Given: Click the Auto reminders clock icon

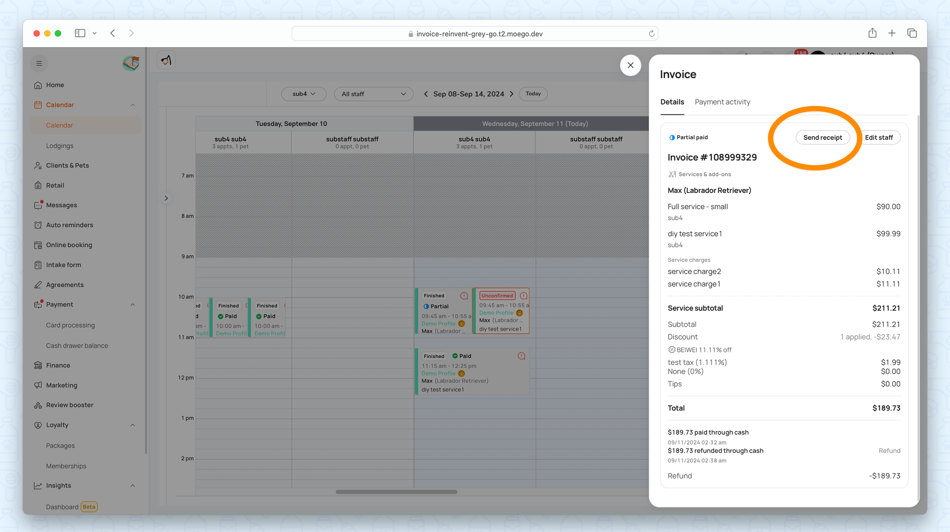Looking at the screenshot, I should pyautogui.click(x=38, y=225).
